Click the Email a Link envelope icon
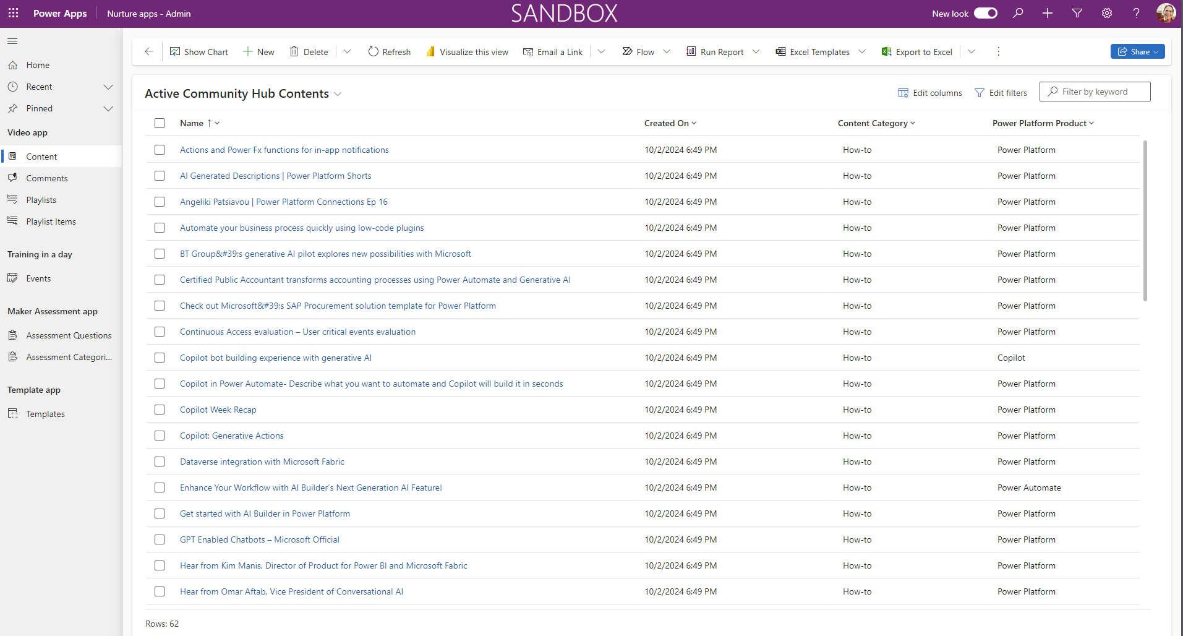The width and height of the screenshot is (1183, 636). tap(528, 52)
